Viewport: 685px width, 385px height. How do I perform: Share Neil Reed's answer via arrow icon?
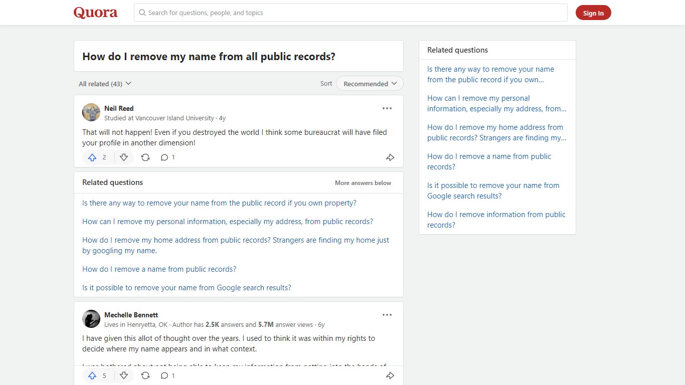click(x=390, y=157)
